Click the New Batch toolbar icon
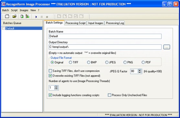 7,16
